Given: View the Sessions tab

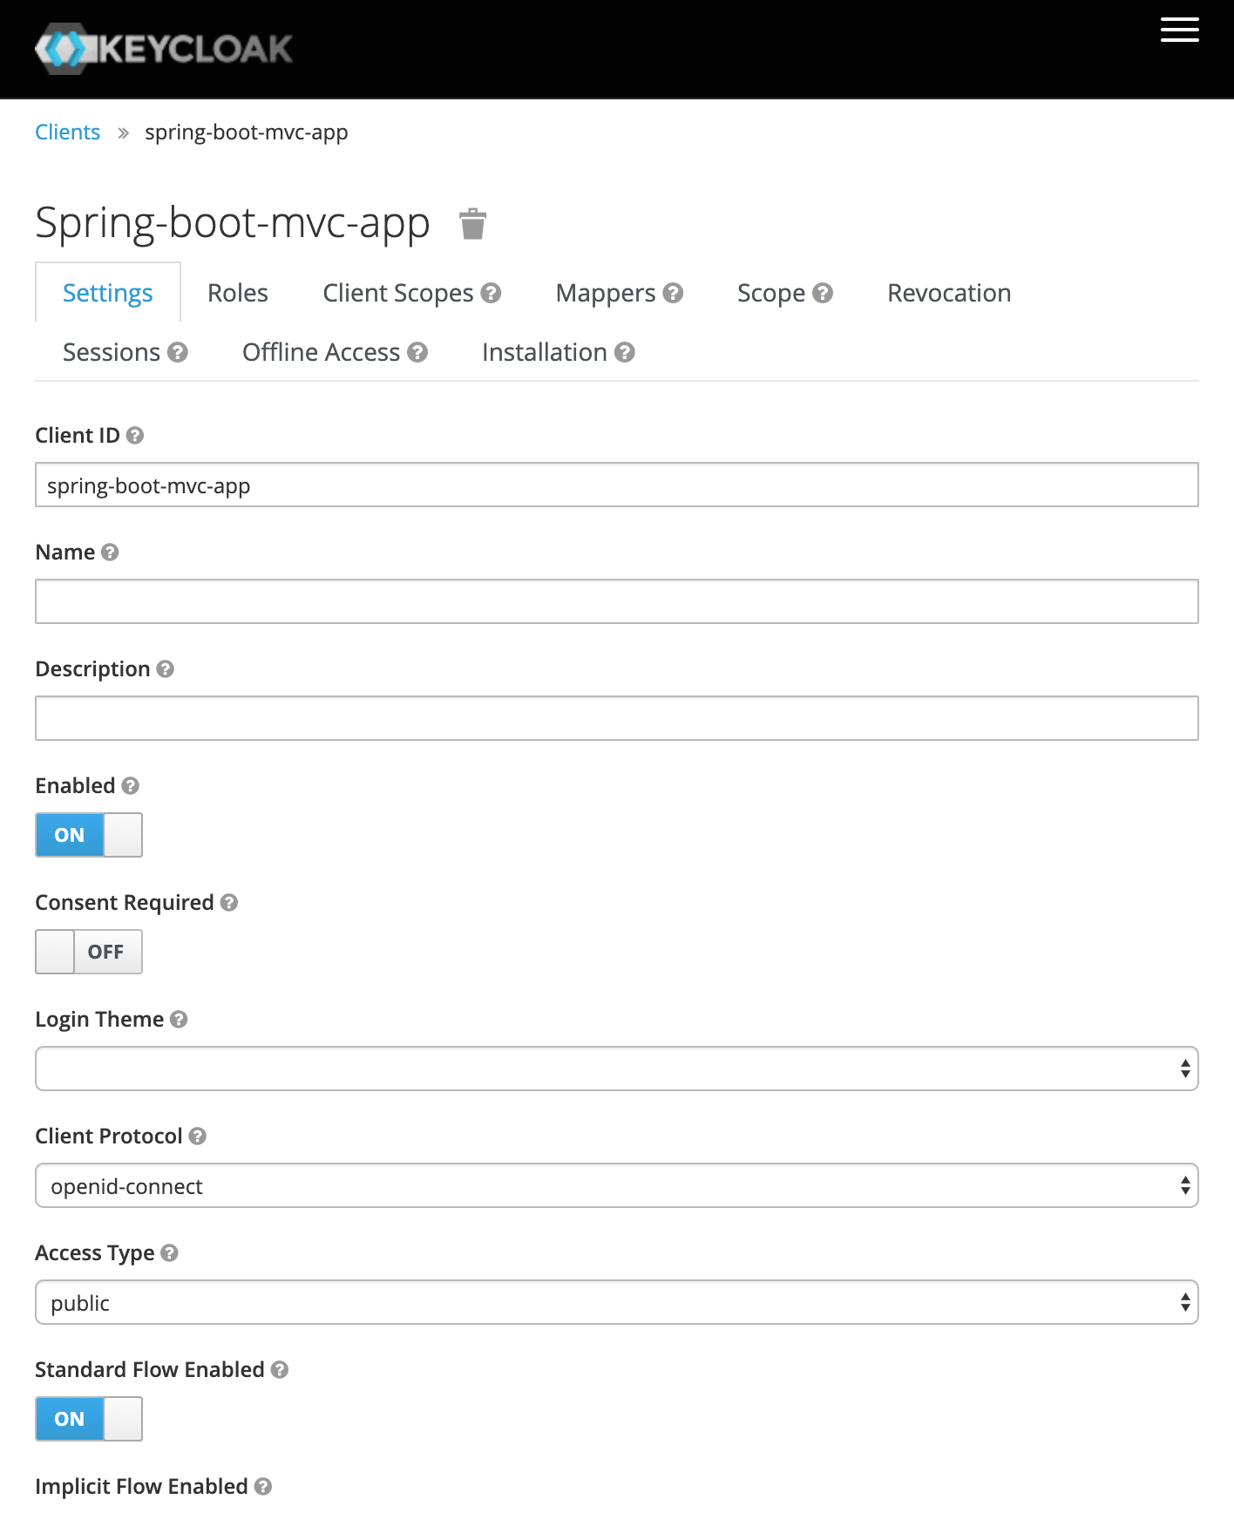Looking at the screenshot, I should (x=112, y=352).
